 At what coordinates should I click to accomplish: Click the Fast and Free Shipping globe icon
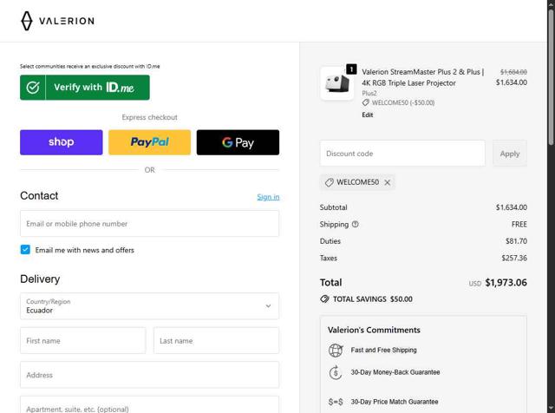[336, 351]
